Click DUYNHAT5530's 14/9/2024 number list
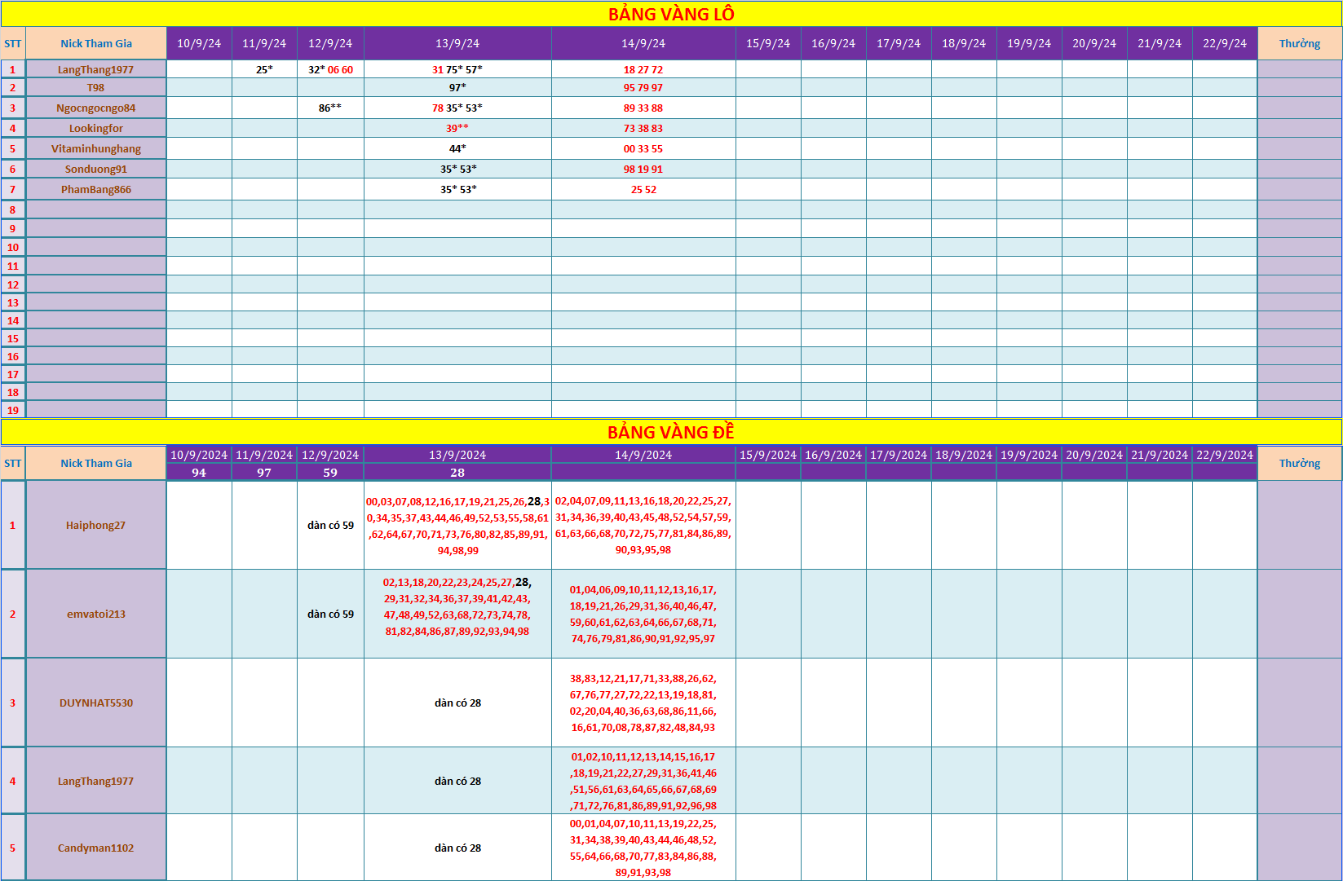 pos(643,703)
